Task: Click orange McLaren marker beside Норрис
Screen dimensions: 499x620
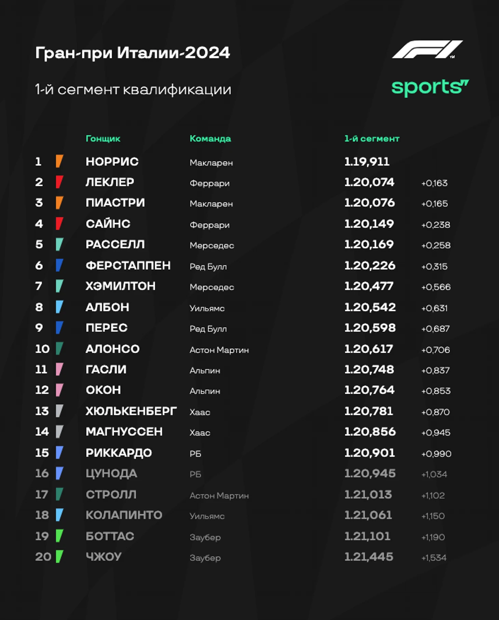Action: pos(59,161)
